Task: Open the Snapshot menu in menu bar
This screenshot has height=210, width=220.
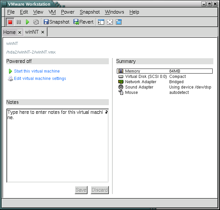Action: 90,12
